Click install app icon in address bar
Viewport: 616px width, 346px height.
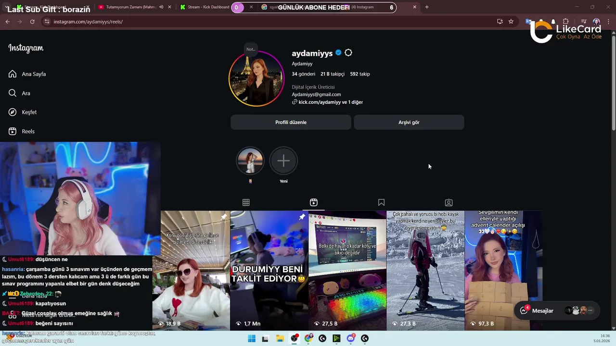point(500,22)
